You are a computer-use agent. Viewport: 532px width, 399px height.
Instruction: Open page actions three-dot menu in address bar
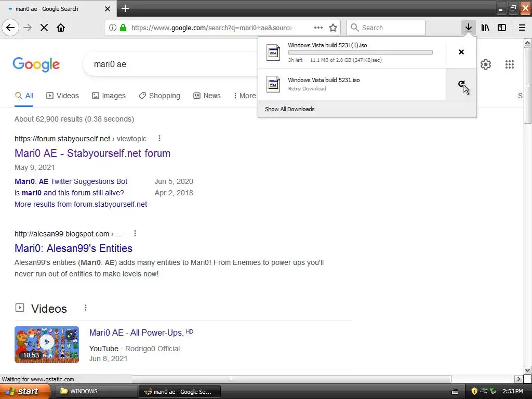coord(318,28)
